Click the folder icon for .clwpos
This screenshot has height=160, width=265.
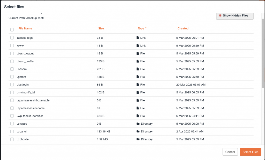[138, 124]
